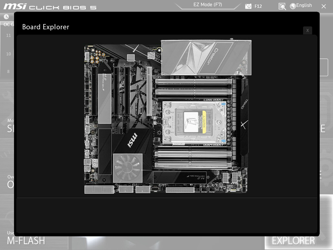Viewport: 333px width, 250px height.
Task: Click the F12 screenshot camera icon
Action: (x=248, y=6)
